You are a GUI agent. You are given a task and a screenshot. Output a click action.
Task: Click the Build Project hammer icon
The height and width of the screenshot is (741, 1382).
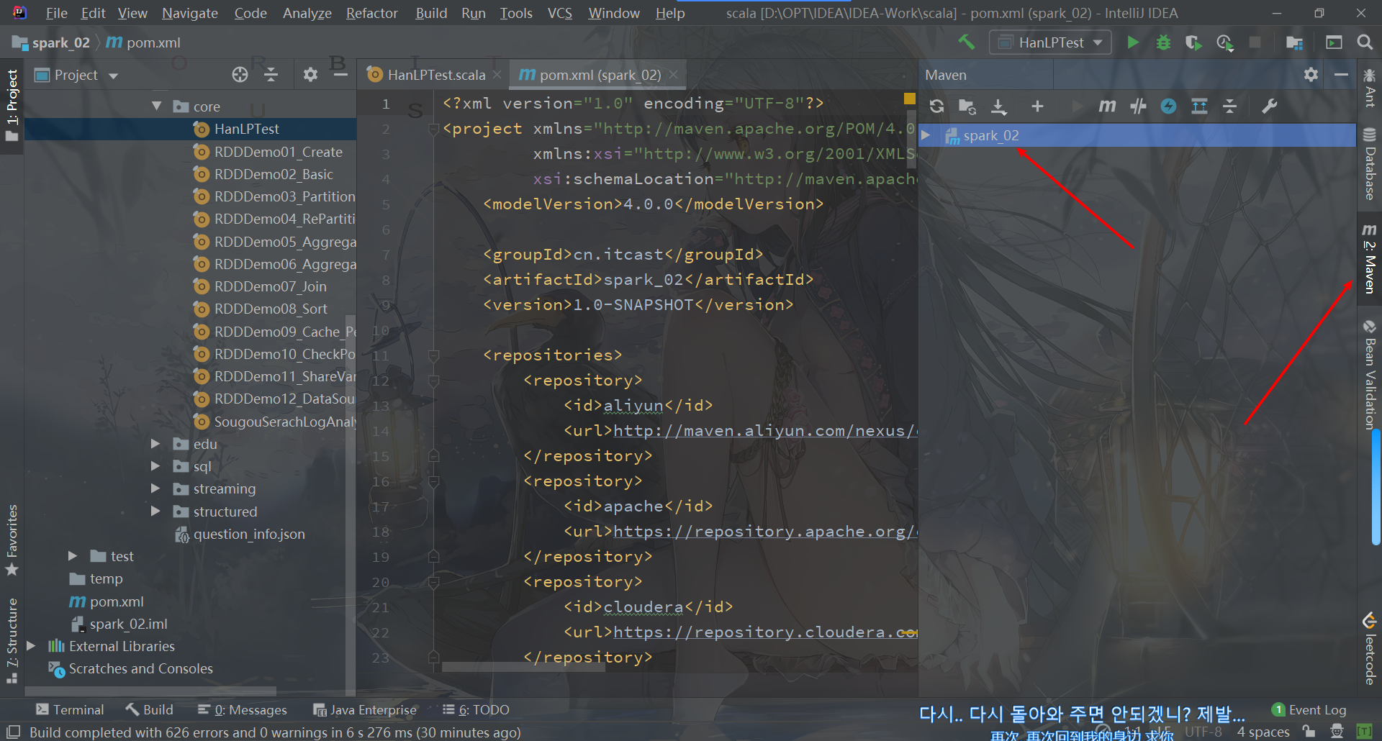[x=966, y=42]
